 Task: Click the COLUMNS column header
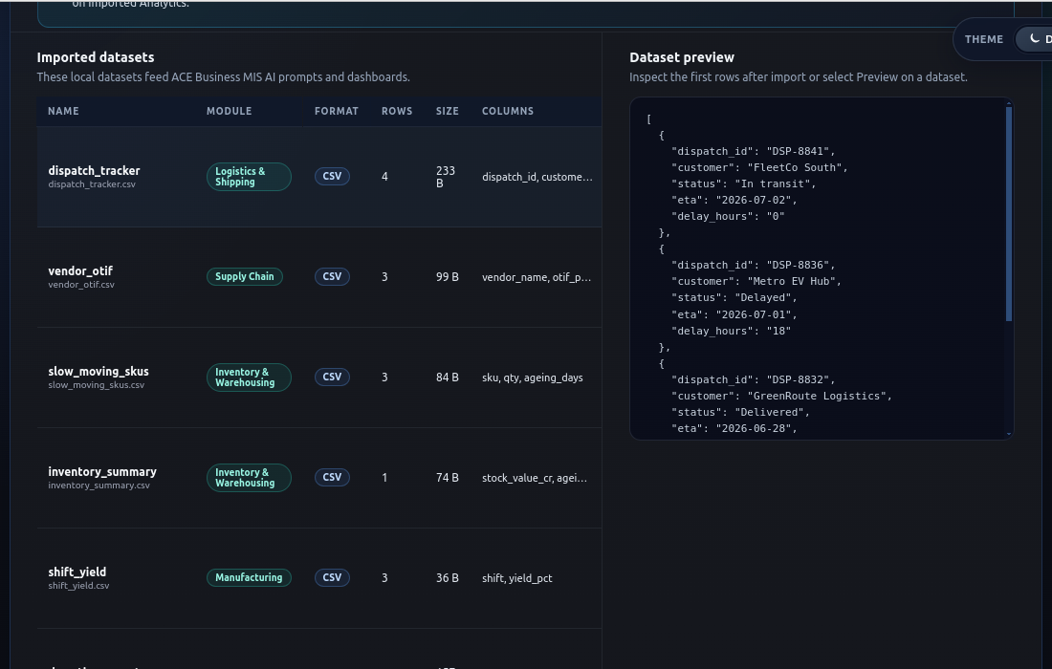click(507, 111)
